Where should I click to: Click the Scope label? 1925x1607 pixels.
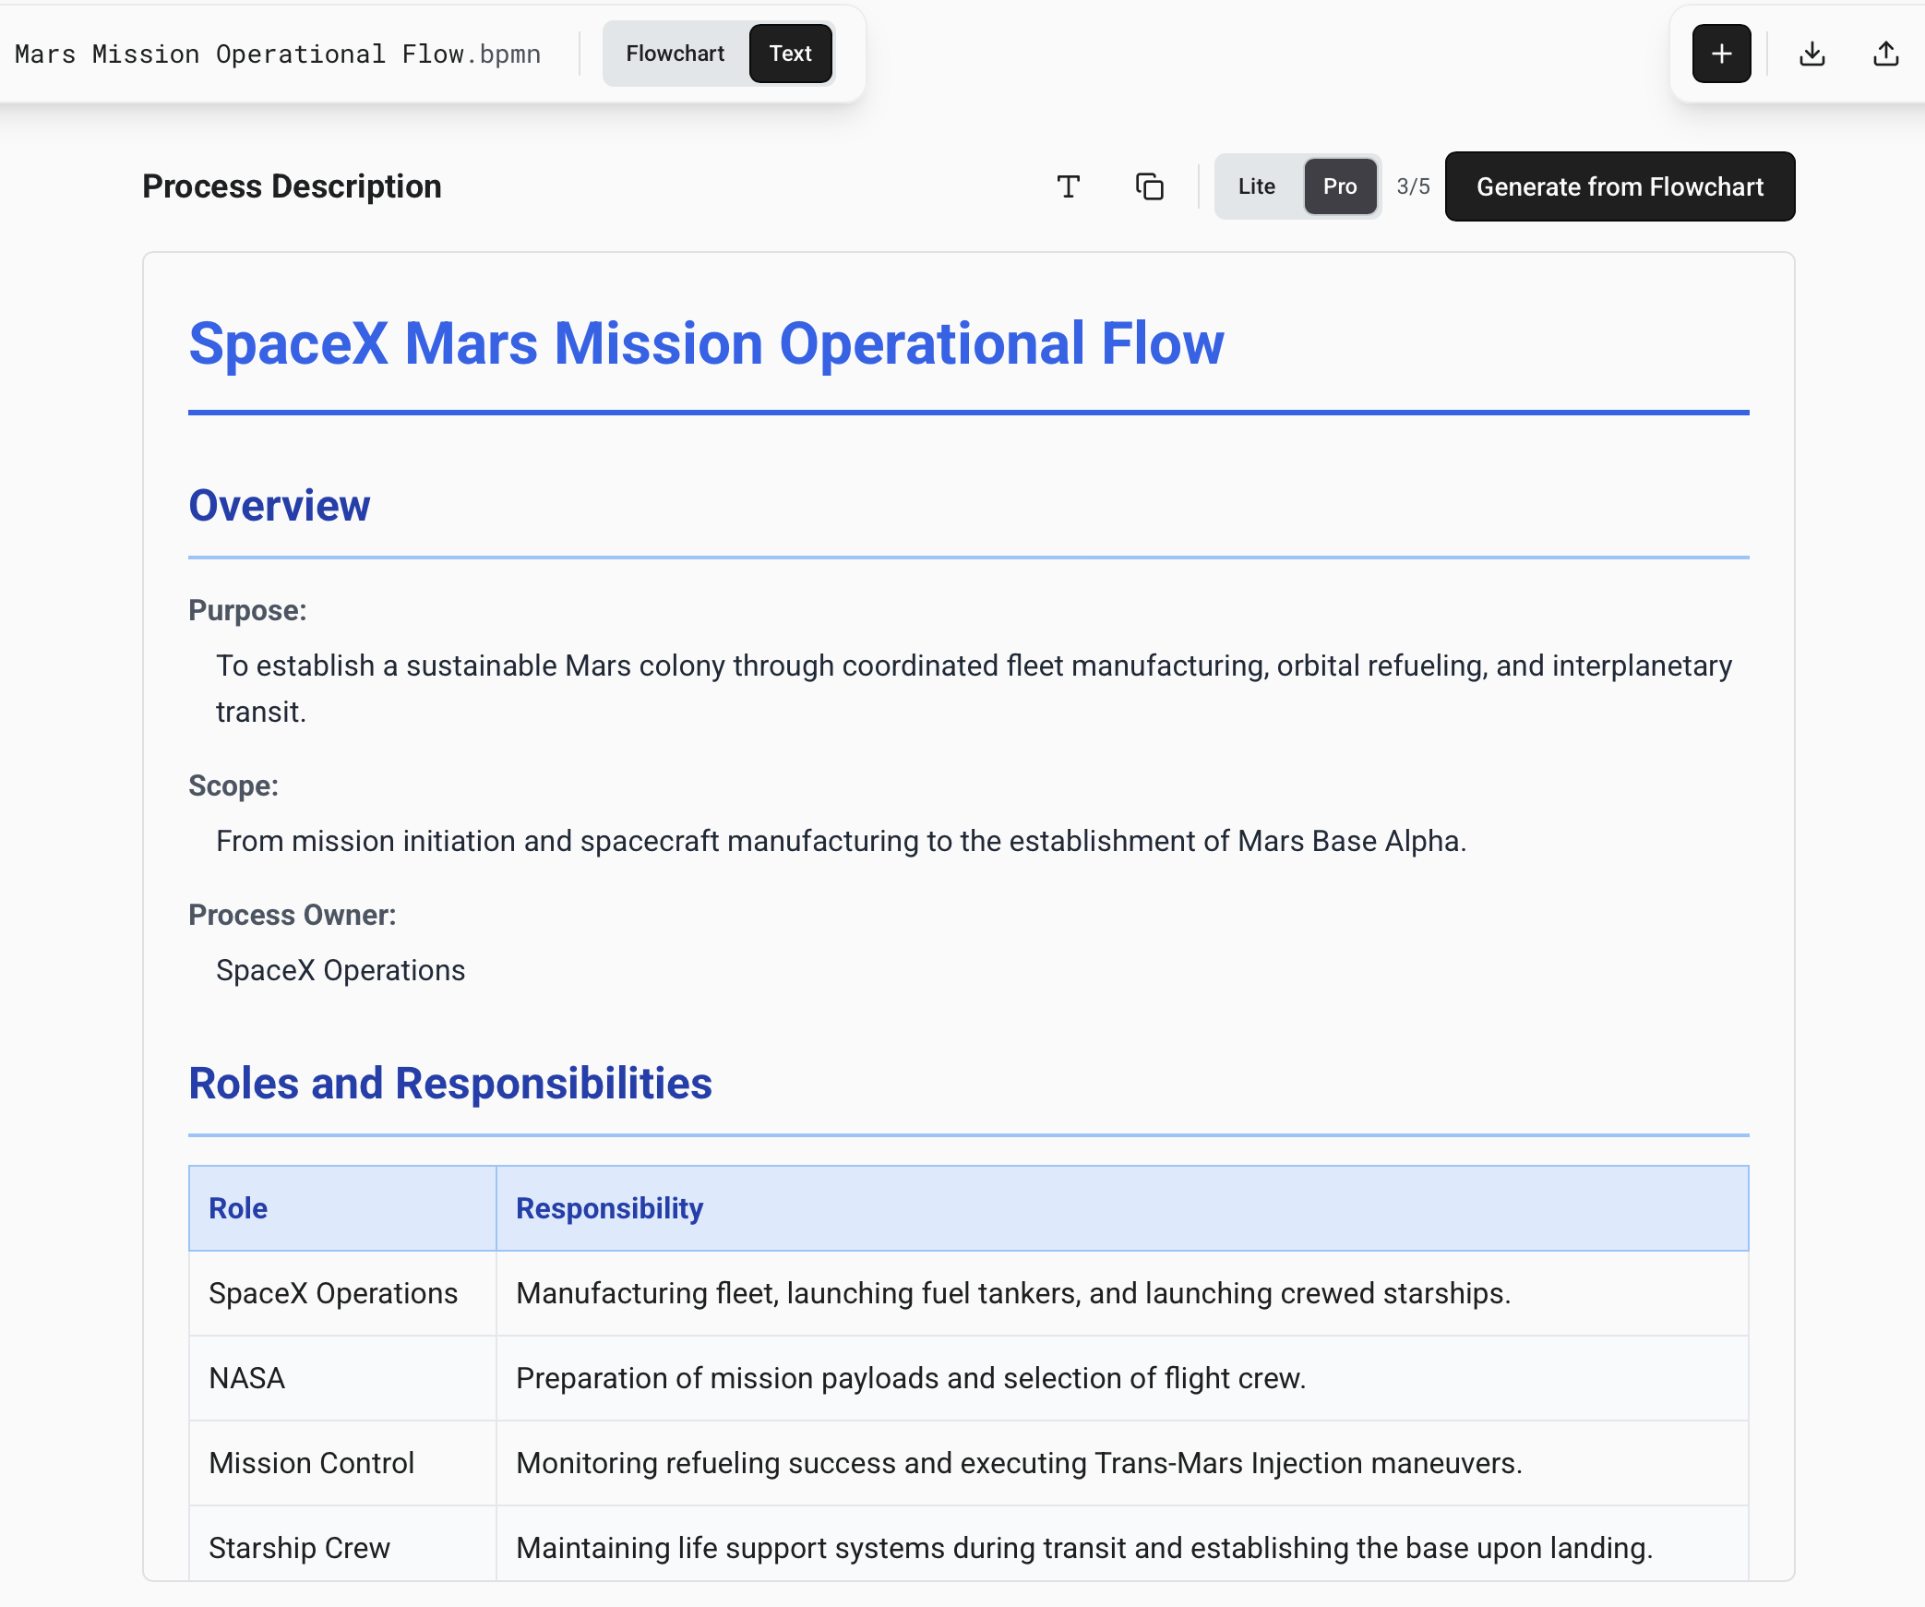click(x=233, y=786)
